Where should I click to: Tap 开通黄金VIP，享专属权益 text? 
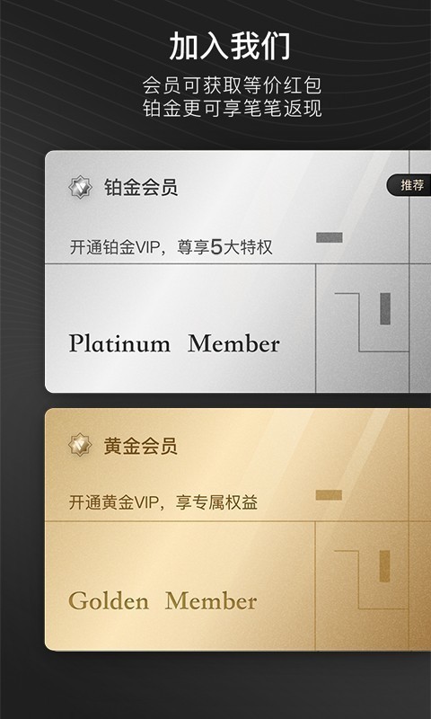pos(163,502)
